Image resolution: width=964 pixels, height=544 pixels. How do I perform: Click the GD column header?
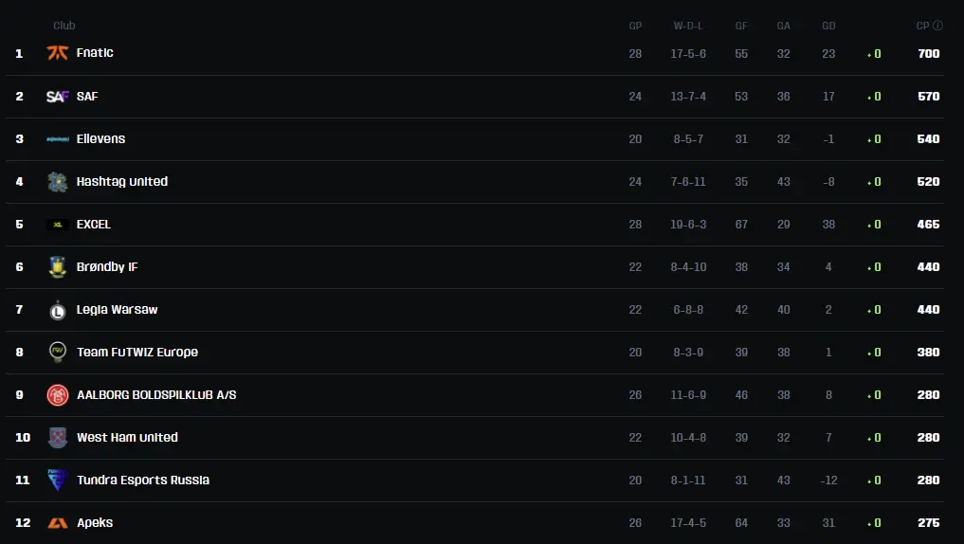coord(828,26)
